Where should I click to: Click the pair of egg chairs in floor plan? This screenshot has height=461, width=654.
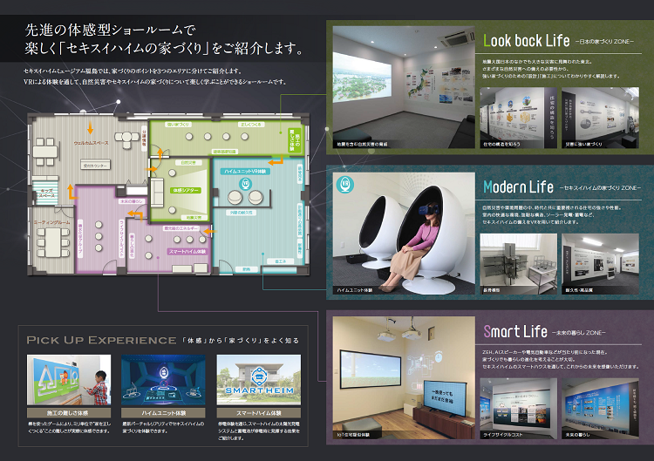coord(245,198)
